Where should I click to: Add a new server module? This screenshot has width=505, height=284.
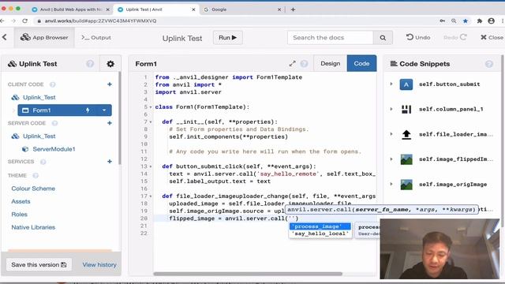pos(110,123)
